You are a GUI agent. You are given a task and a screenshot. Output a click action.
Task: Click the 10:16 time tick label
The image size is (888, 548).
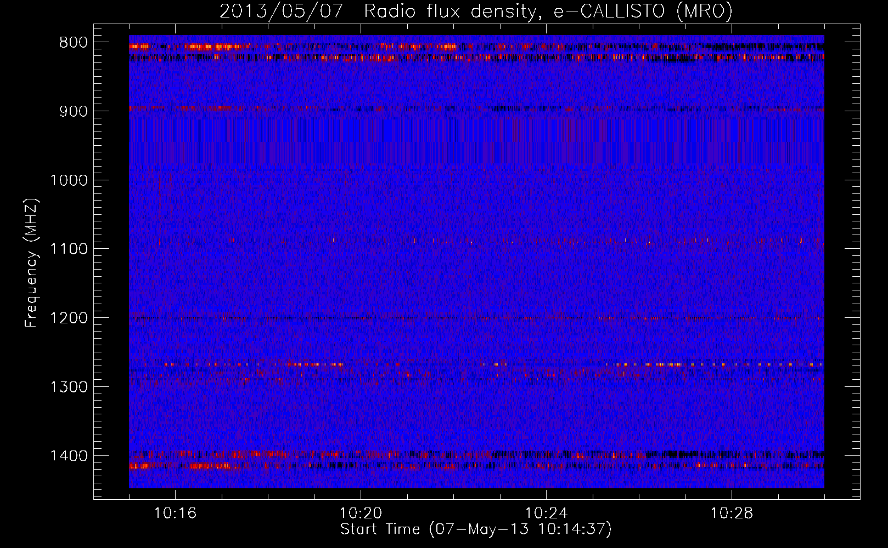175,513
